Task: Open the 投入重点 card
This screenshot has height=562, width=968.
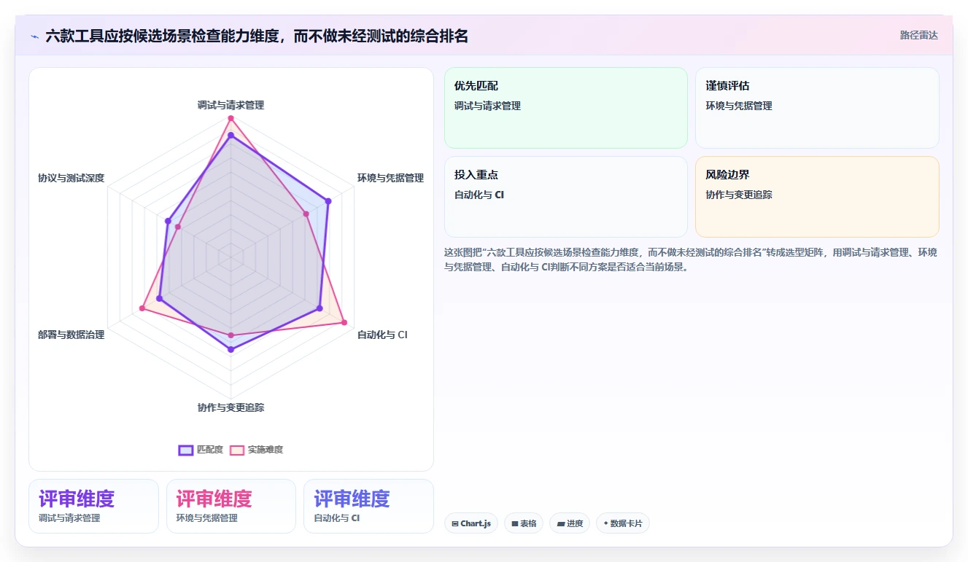Action: (566, 197)
